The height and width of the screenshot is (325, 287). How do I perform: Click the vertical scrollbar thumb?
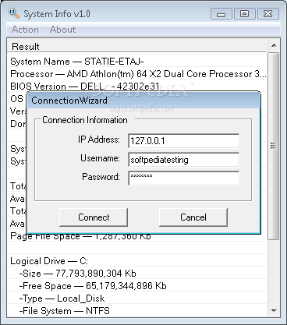[x=273, y=146]
